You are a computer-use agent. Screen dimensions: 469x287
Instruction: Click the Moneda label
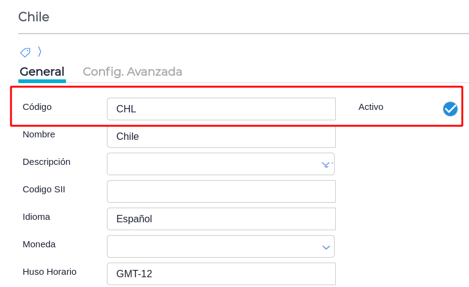(x=39, y=244)
